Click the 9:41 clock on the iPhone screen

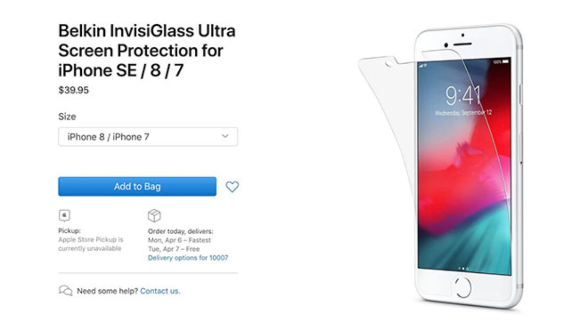[x=463, y=96]
